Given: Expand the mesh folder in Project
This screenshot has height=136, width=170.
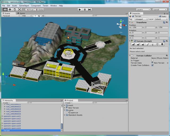Looking at the screenshot, I should point(65,105).
